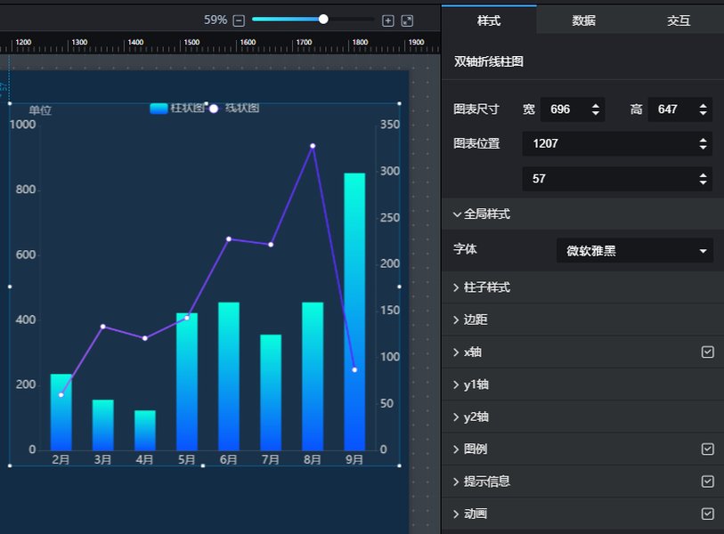Toggle the 动画 checkbox
Screen dimensions: 724x534
707,514
